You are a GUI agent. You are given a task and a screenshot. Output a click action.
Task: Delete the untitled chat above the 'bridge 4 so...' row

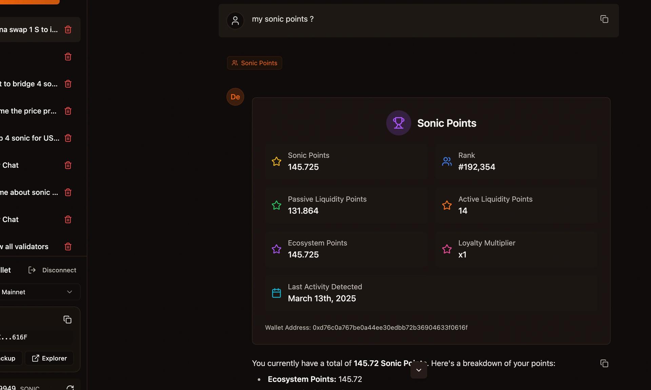pyautogui.click(x=68, y=57)
